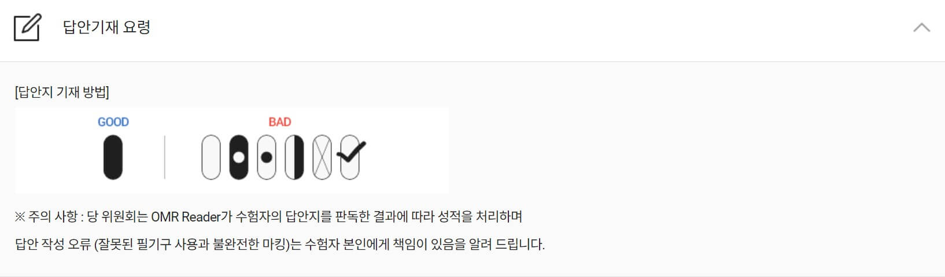Click the 답안기재 요령 section title

click(x=106, y=27)
